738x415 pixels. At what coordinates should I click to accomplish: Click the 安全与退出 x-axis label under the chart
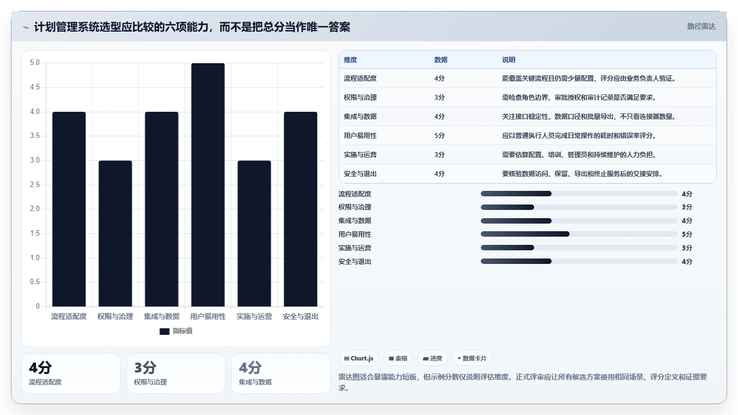coord(300,316)
